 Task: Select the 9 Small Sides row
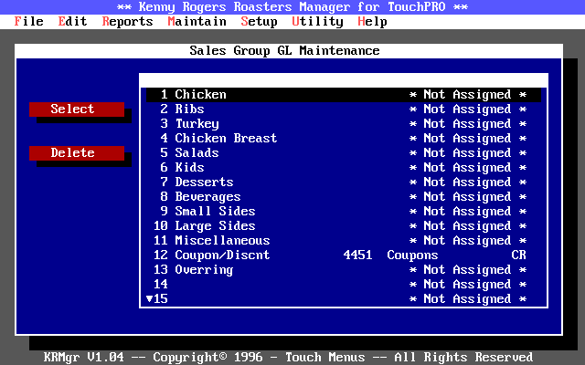(344, 211)
